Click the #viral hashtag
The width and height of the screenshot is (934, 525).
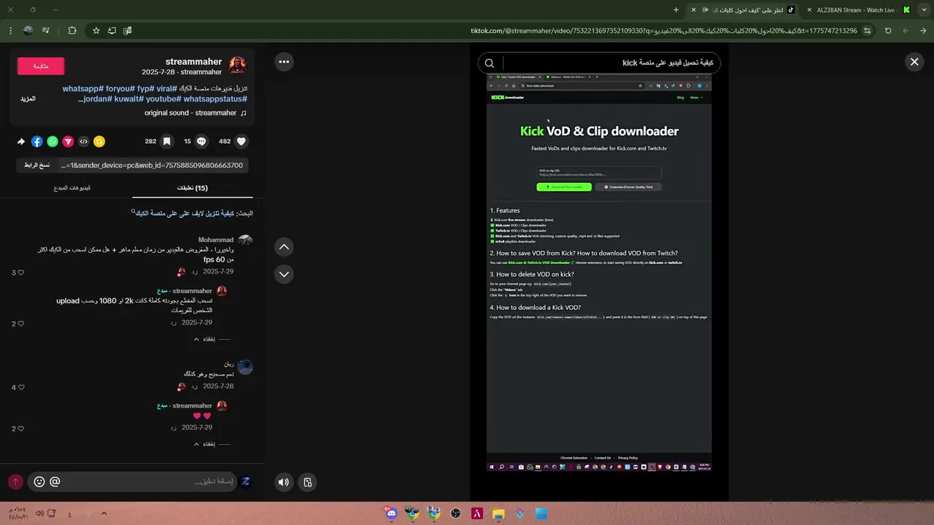[x=168, y=88]
